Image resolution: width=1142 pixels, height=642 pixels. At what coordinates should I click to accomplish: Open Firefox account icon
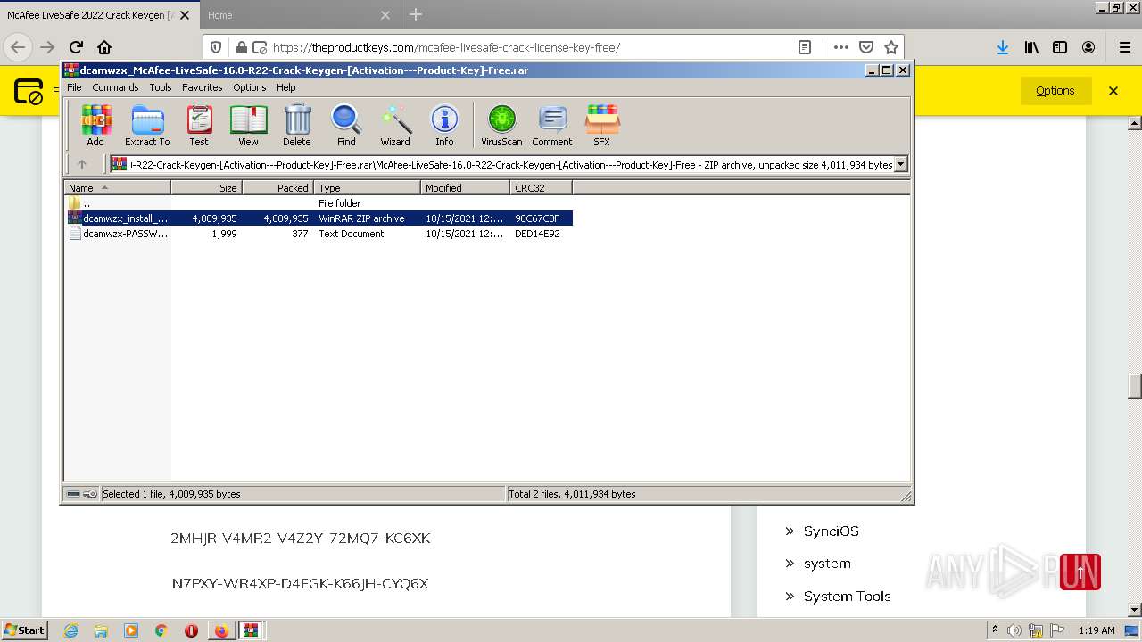1088,47
